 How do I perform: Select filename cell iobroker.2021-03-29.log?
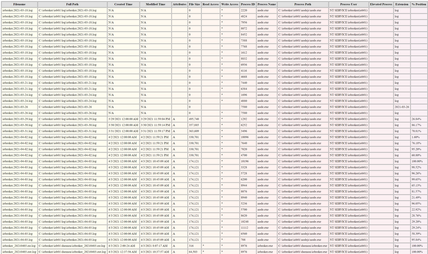19,119
